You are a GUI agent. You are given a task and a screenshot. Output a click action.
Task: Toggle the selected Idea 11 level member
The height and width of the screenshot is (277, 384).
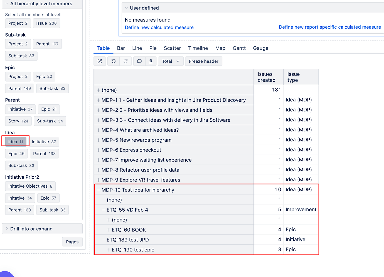[x=15, y=142]
